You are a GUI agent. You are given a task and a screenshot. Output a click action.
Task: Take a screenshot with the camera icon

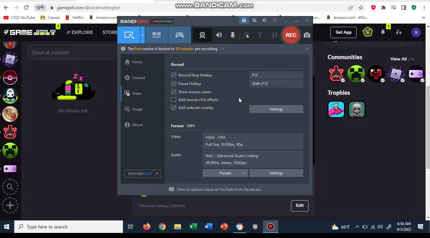click(307, 35)
